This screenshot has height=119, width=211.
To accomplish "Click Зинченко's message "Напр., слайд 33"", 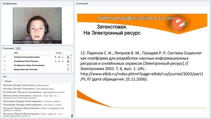I will pos(33,115).
